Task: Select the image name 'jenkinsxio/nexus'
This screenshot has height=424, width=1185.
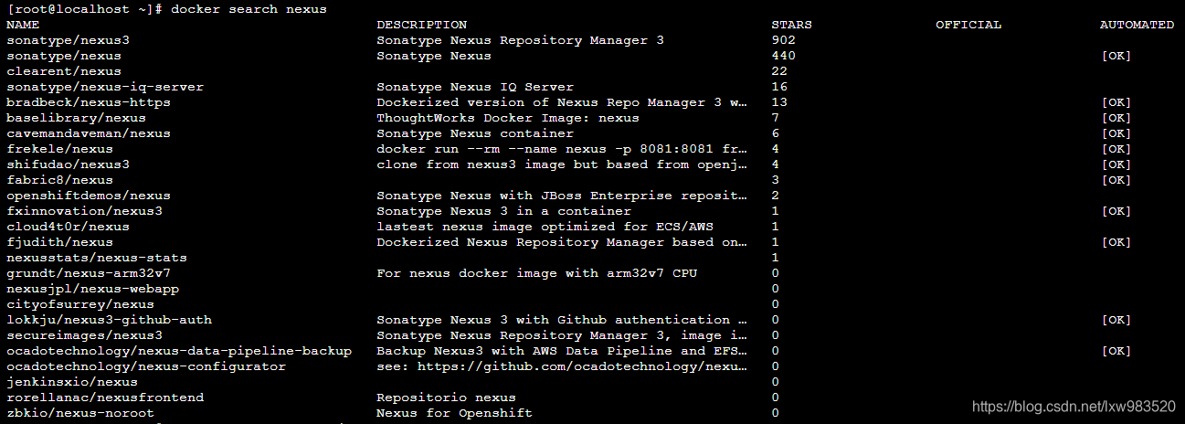Action: [x=72, y=382]
